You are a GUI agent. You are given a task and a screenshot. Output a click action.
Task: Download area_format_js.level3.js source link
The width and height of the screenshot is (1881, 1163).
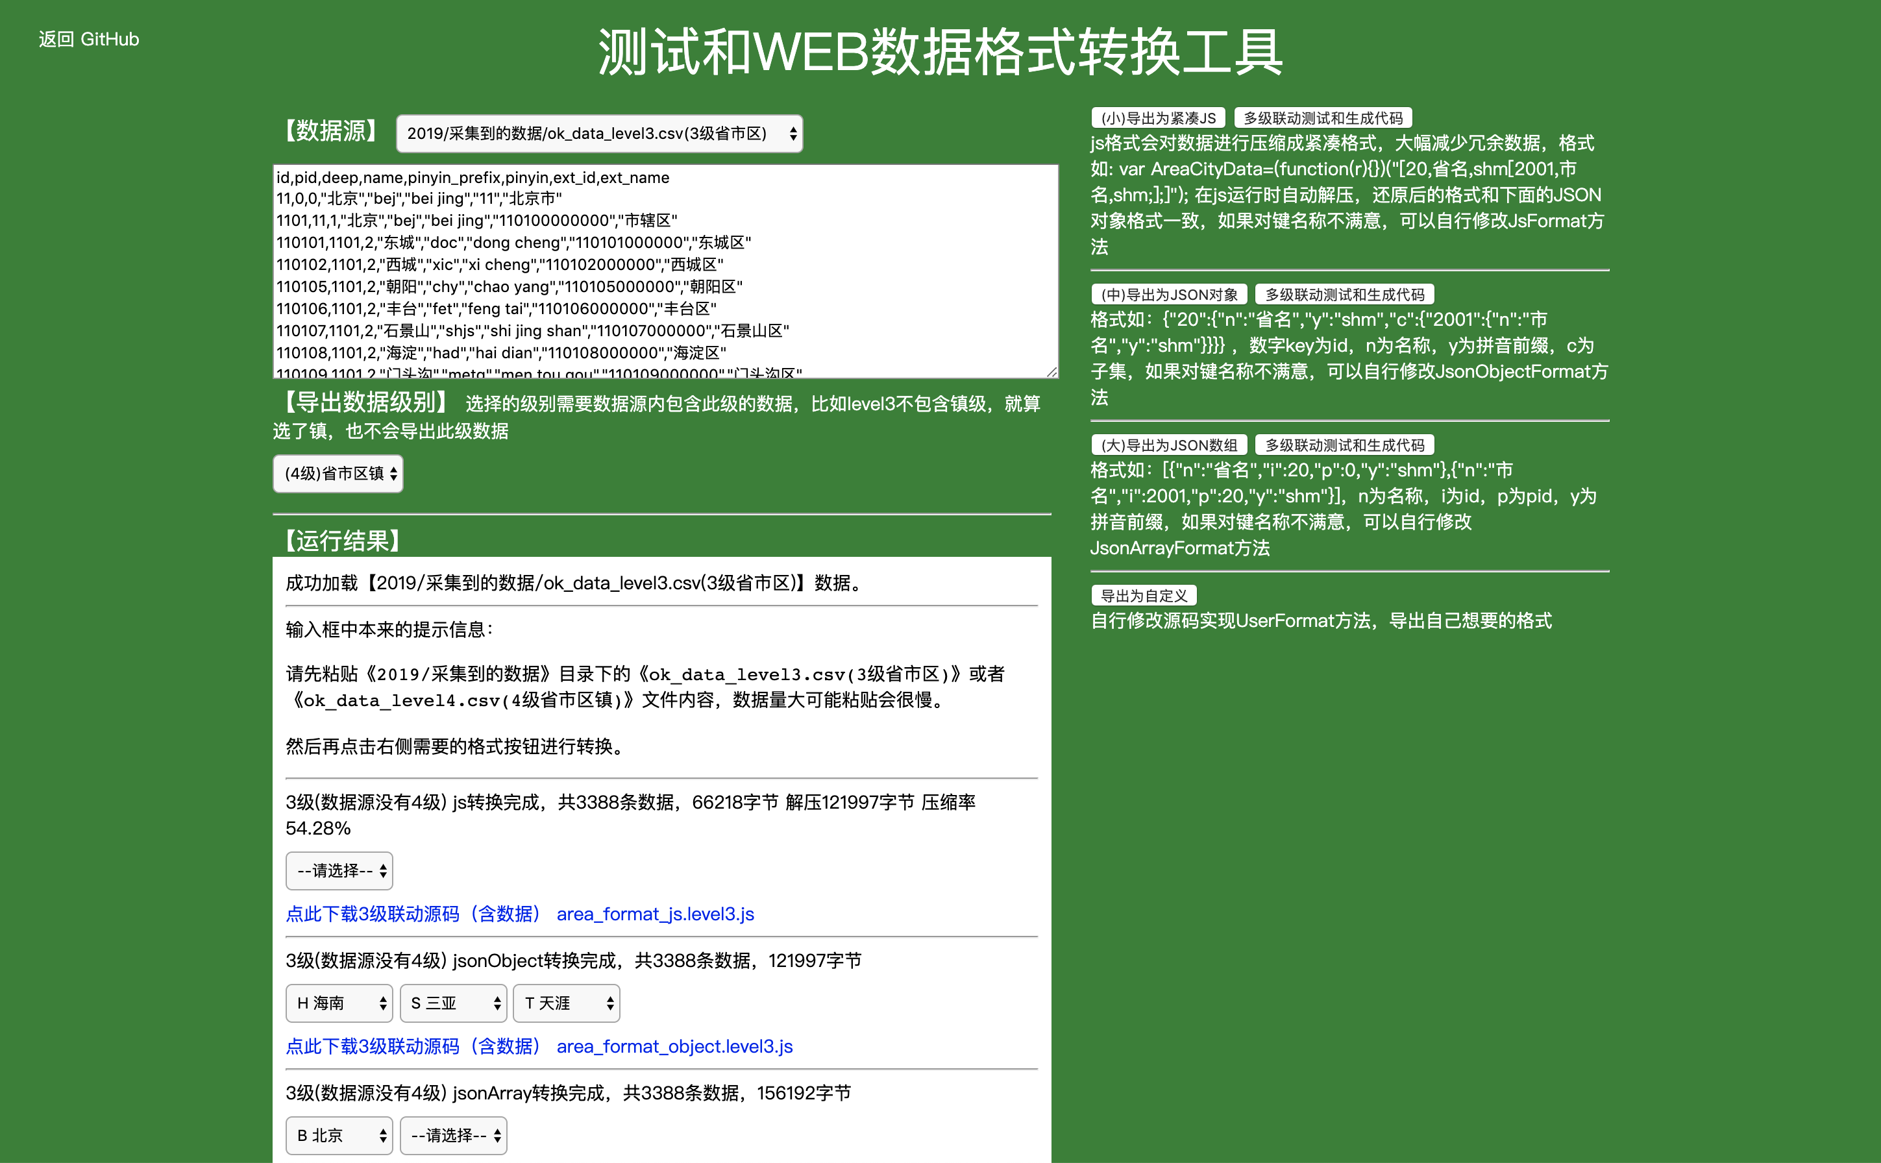[x=520, y=914]
